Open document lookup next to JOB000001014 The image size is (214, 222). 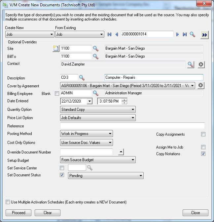(x=193, y=34)
